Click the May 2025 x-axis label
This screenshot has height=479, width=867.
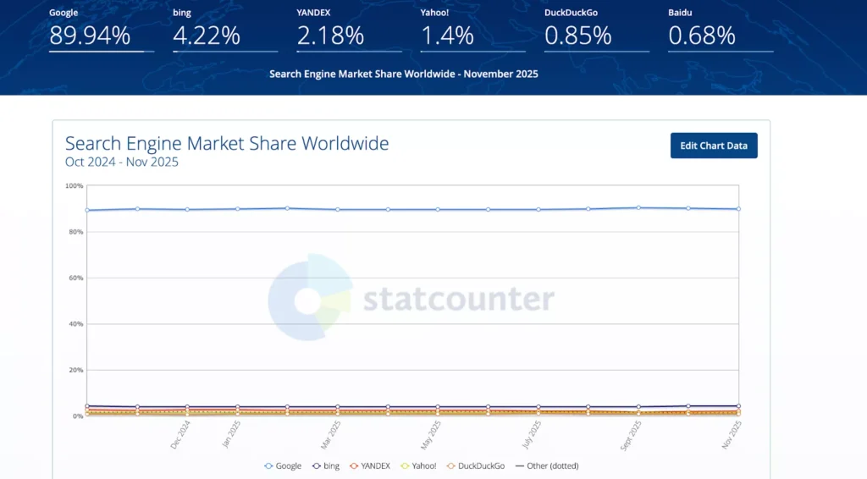point(431,435)
